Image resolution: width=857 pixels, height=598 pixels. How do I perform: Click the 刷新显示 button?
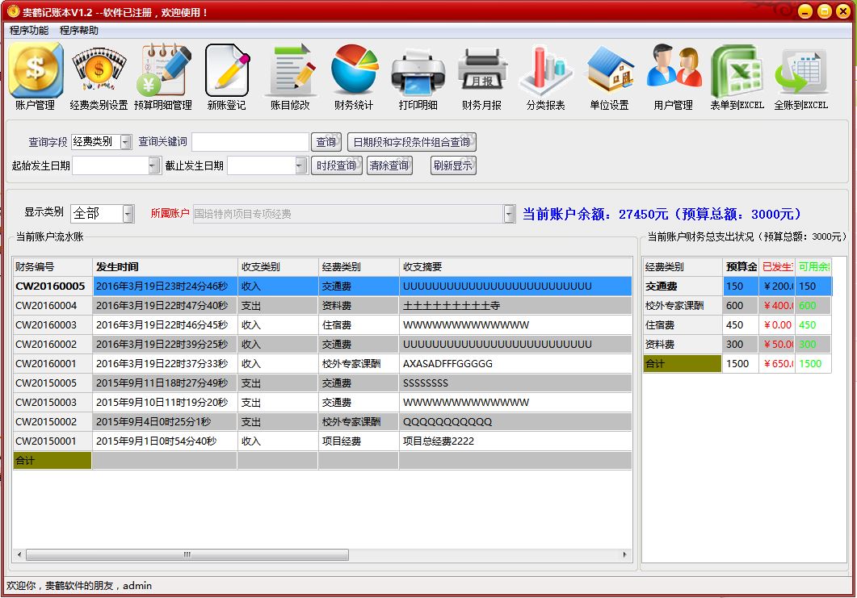[453, 165]
